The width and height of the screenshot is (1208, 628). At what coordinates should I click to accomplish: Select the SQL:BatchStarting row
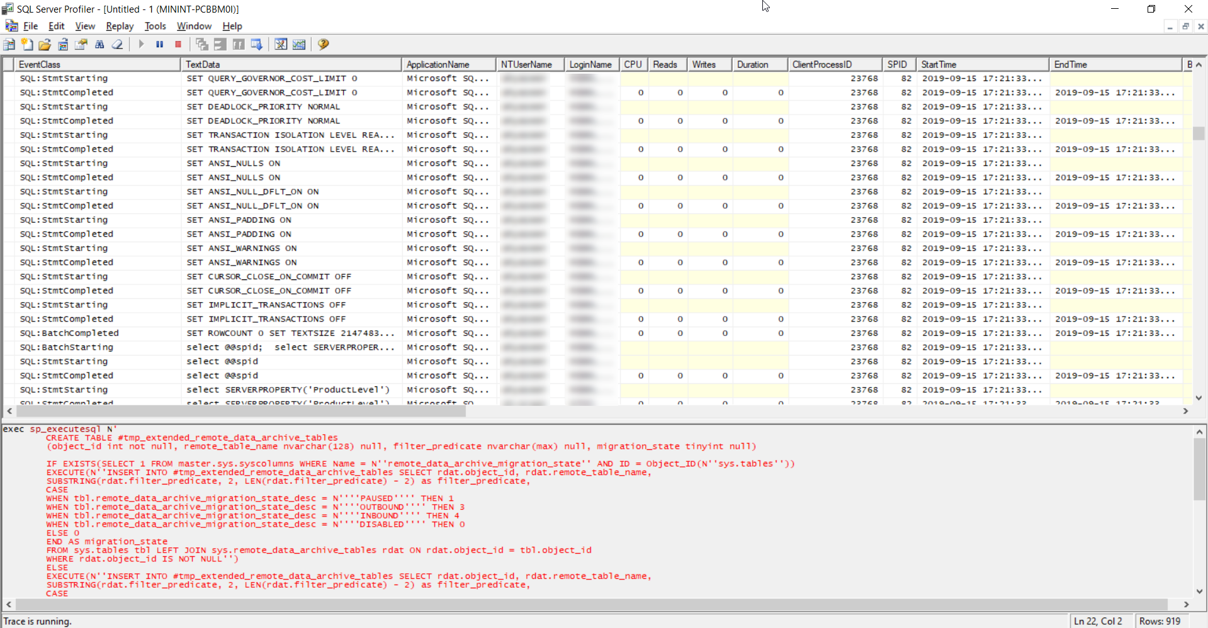coord(597,347)
